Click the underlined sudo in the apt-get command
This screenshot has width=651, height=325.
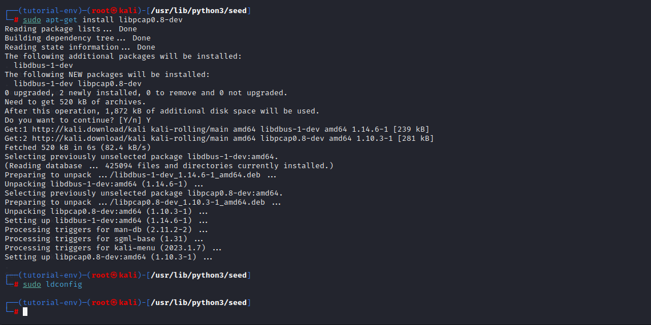pyautogui.click(x=32, y=20)
